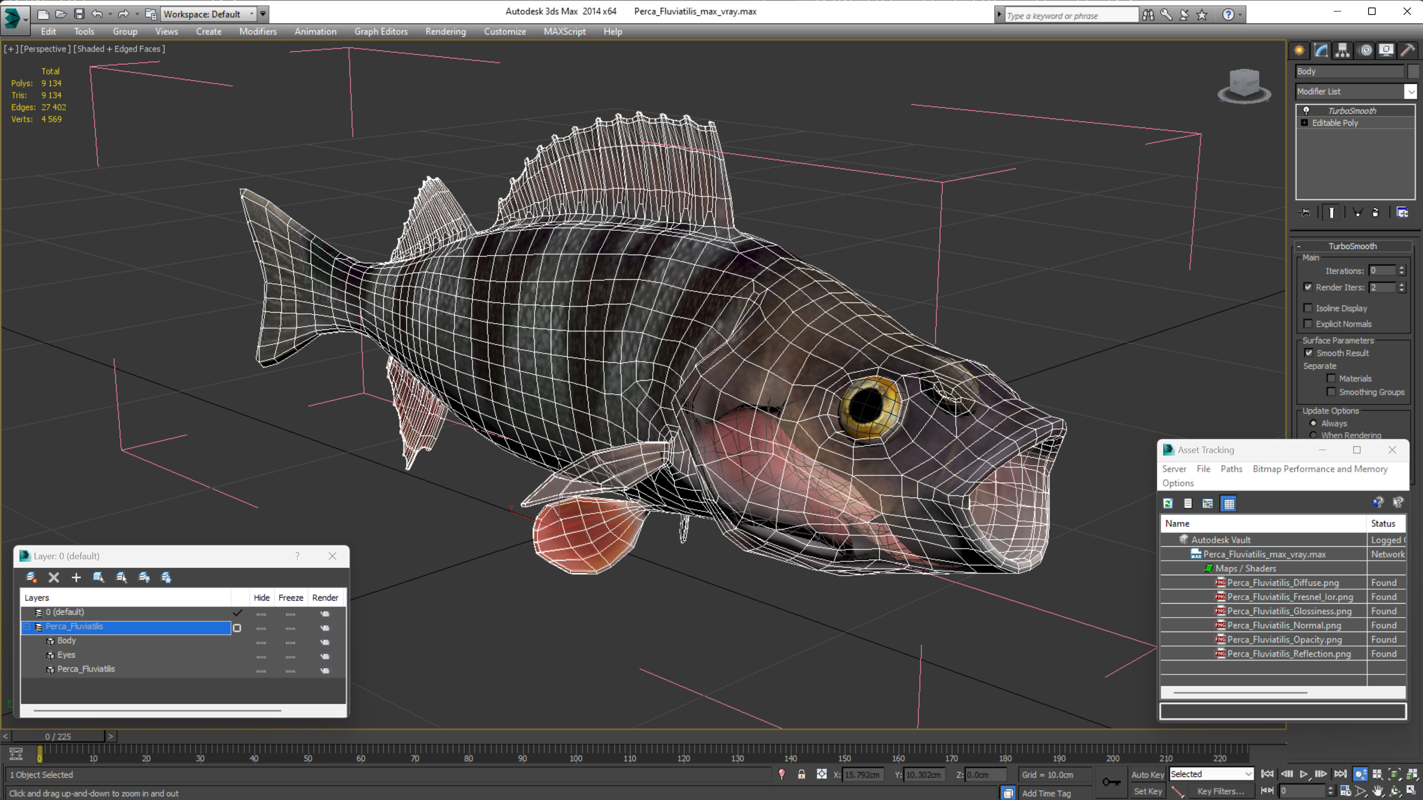Click Zoom Extents All Selected icon

[x=1412, y=774]
